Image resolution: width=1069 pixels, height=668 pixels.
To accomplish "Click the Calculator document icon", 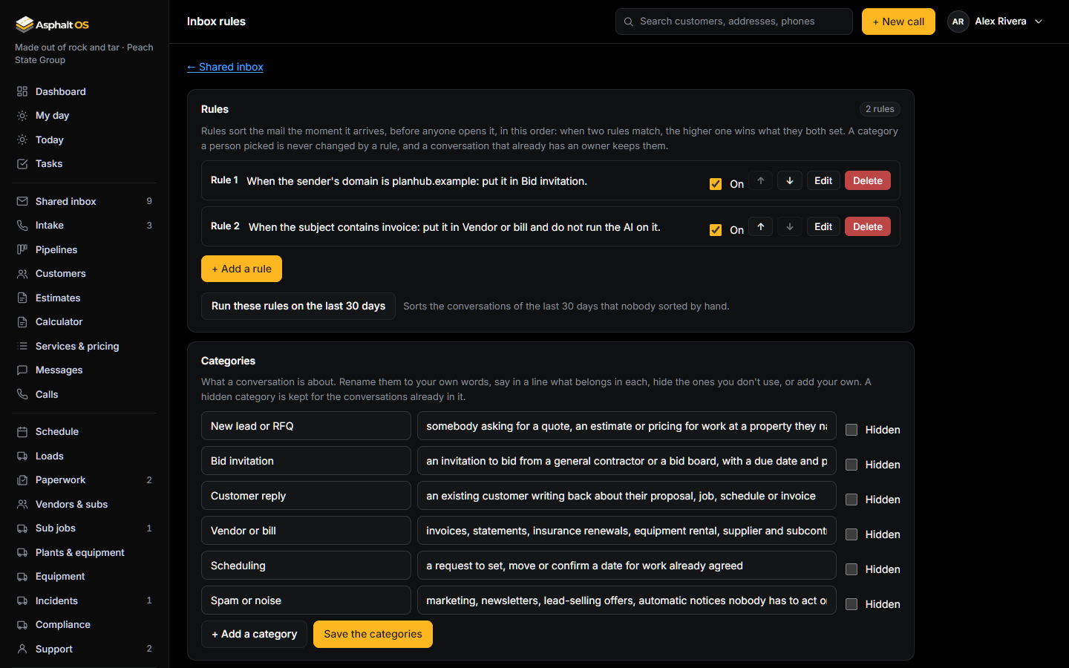I will point(22,322).
